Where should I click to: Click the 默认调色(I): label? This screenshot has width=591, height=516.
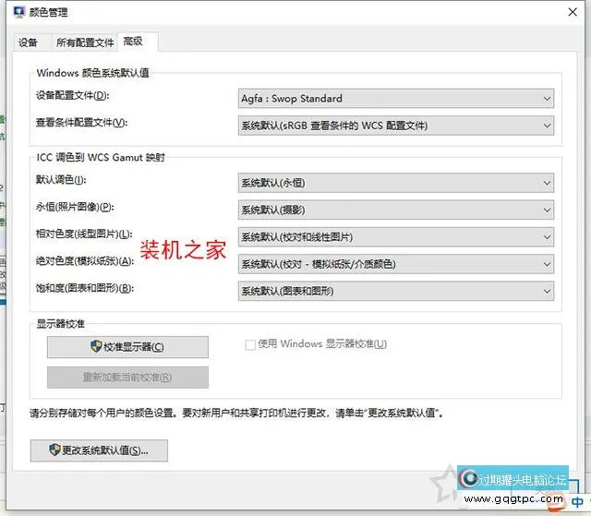pos(61,180)
